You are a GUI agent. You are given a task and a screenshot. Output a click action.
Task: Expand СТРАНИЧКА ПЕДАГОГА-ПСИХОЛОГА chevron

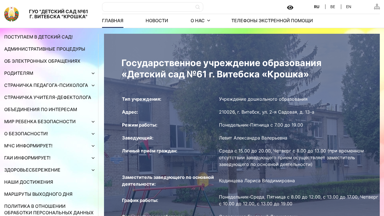coord(93,85)
